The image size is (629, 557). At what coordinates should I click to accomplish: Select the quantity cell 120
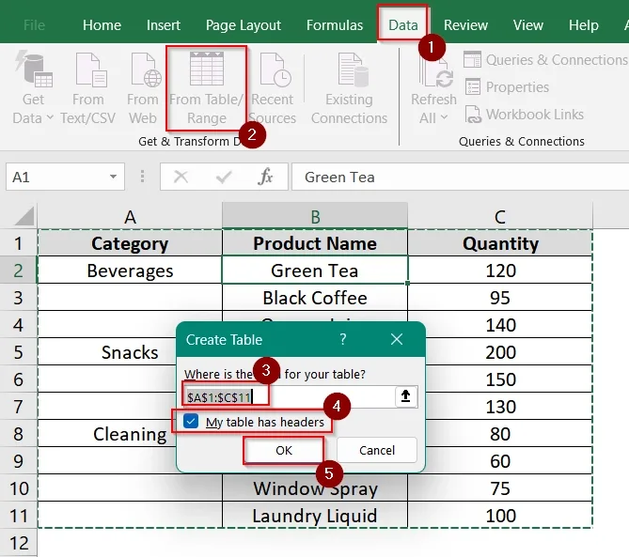500,271
